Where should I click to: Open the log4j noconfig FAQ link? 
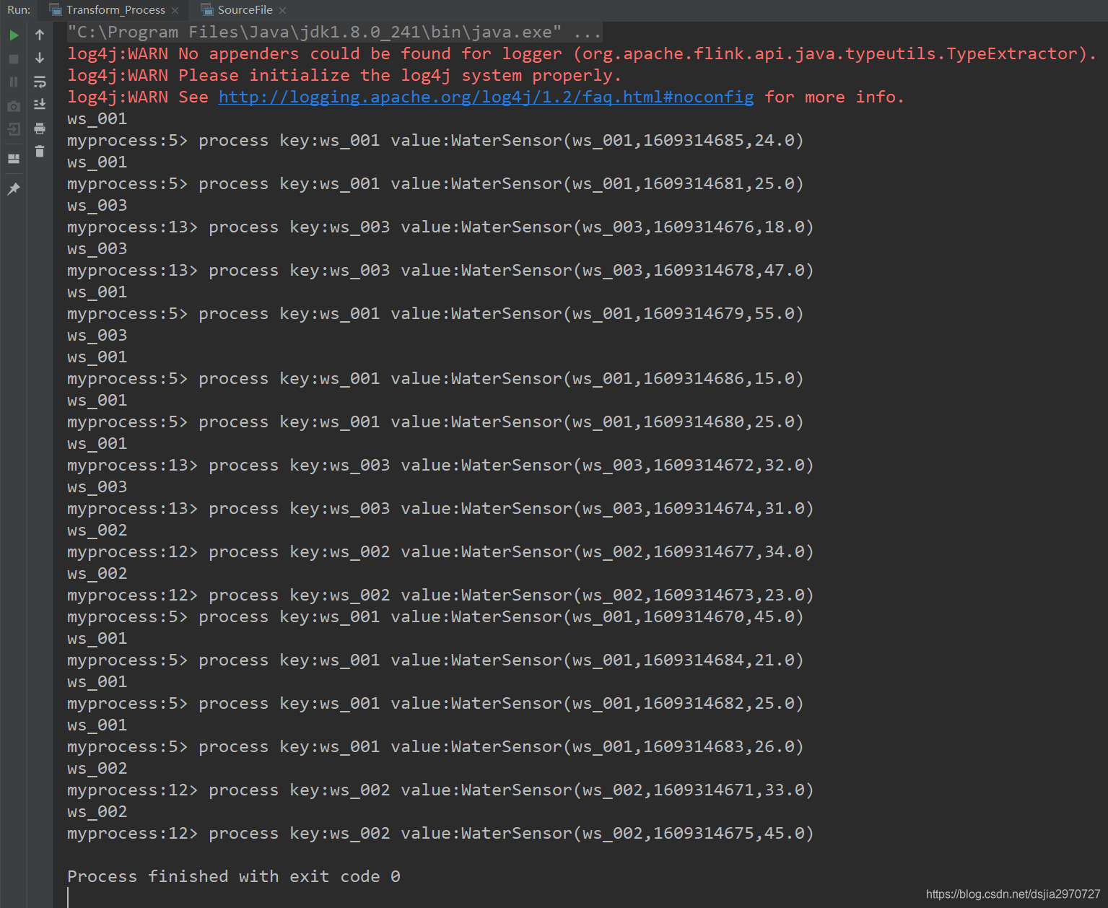click(486, 97)
